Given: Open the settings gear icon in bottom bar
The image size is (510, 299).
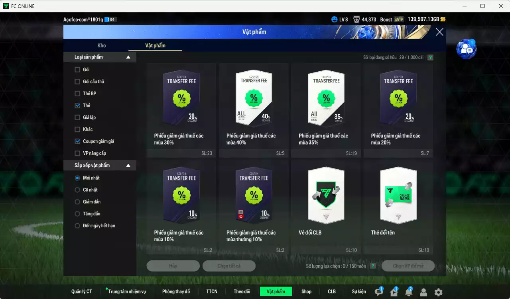Looking at the screenshot, I should pyautogui.click(x=438, y=291).
